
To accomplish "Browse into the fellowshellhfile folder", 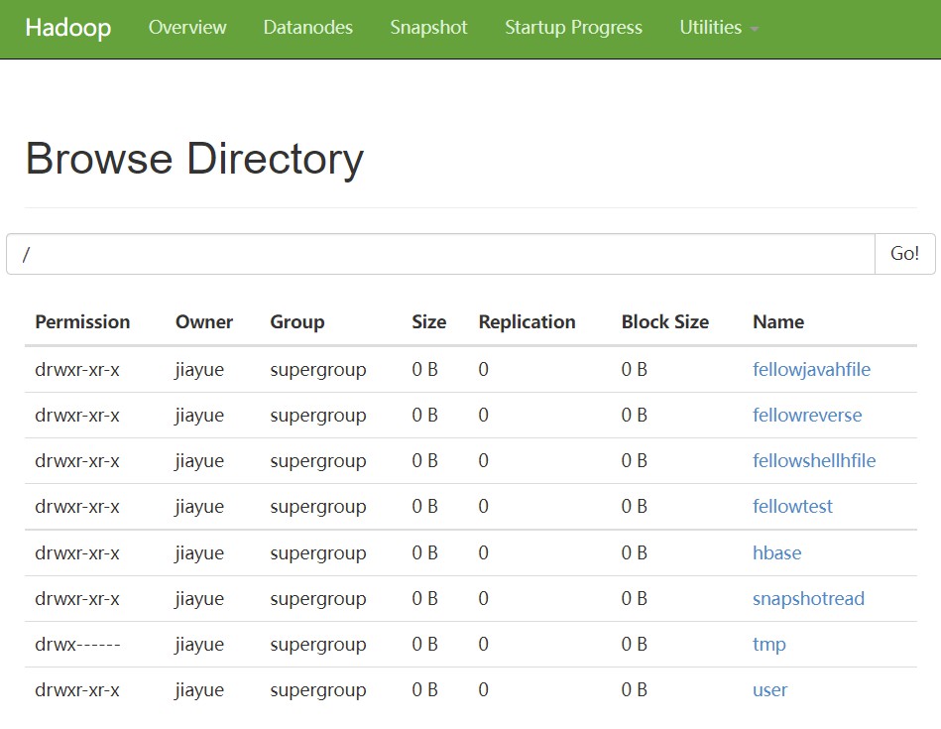I will [814, 461].
